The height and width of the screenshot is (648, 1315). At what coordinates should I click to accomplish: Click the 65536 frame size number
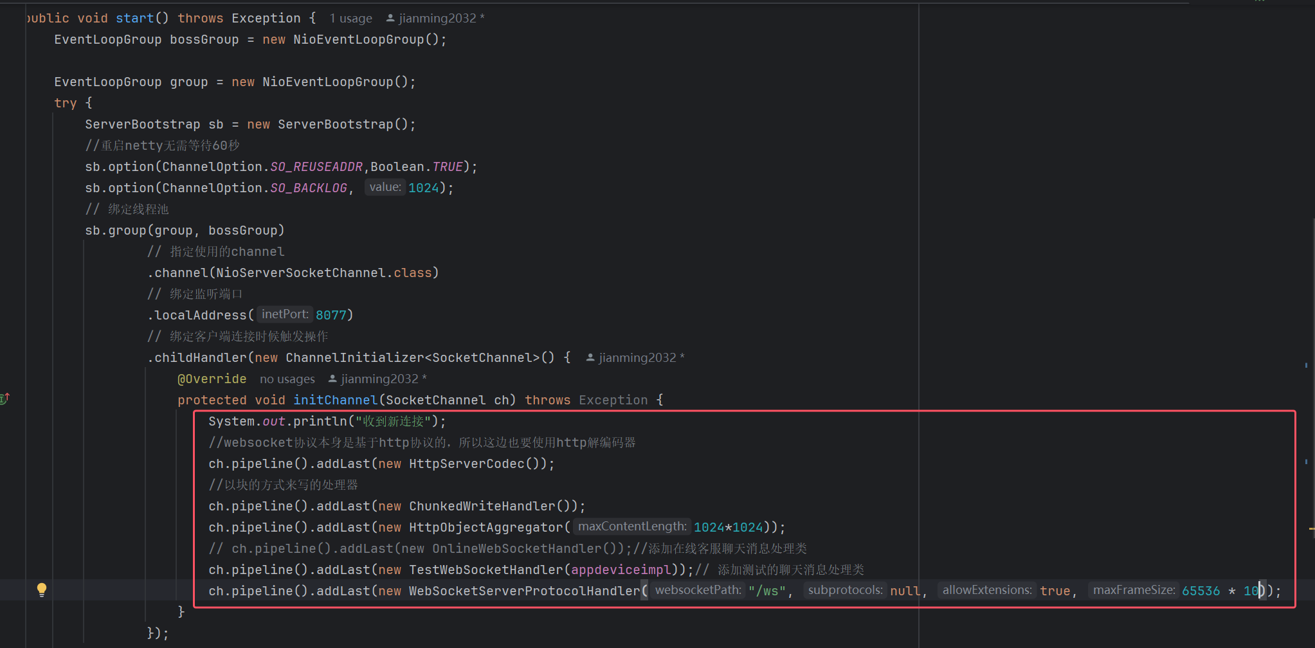[x=1201, y=591]
